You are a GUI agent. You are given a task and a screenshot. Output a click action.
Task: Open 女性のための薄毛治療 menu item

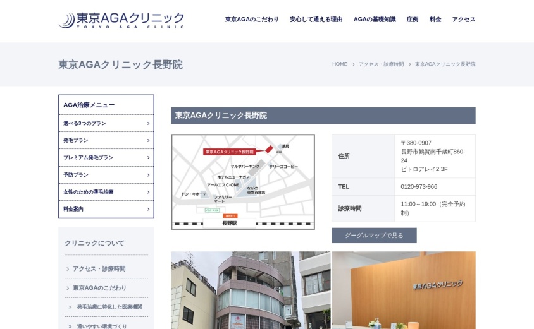point(106,192)
